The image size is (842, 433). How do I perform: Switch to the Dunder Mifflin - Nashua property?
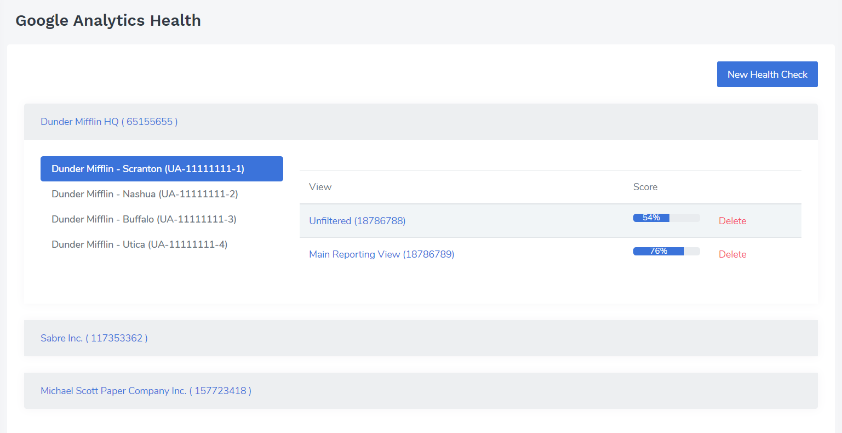162,194
